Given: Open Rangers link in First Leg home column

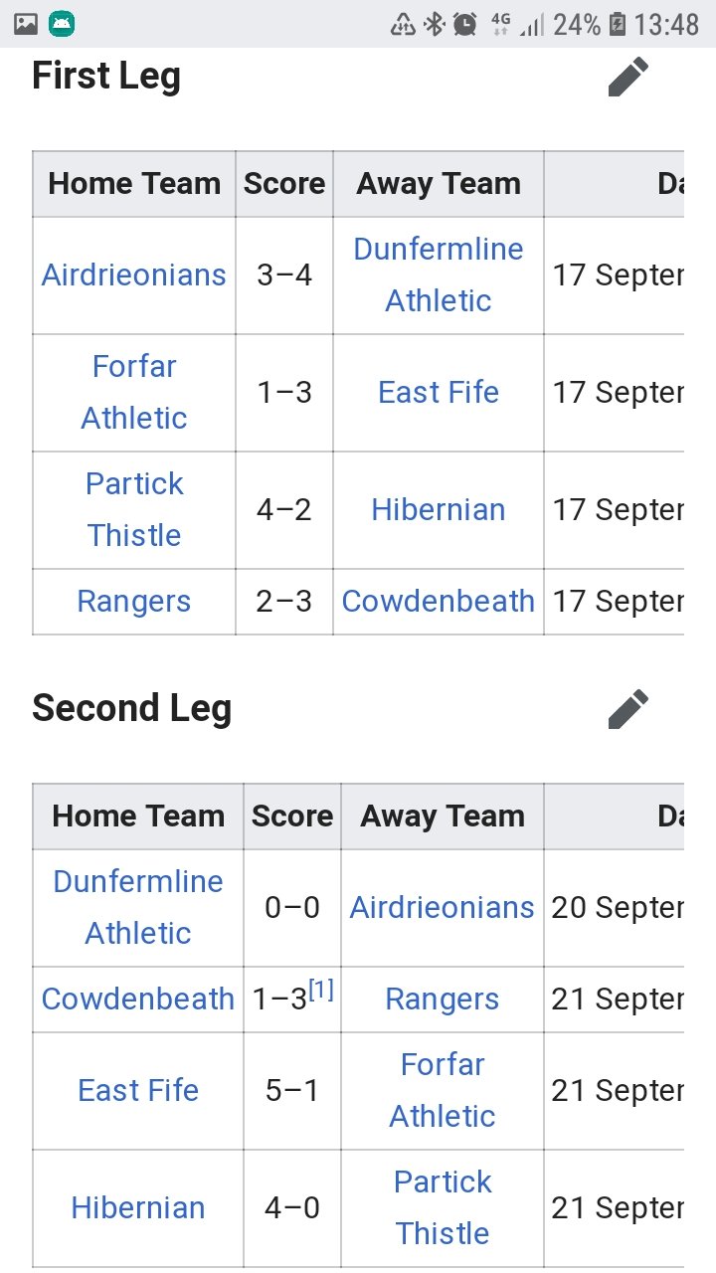Looking at the screenshot, I should [x=134, y=602].
